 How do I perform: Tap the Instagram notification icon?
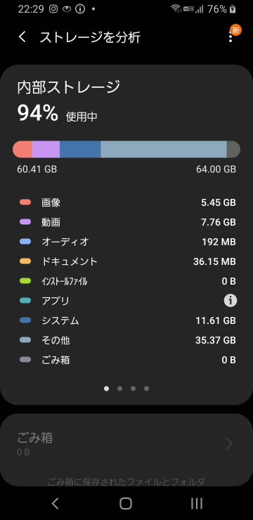[53, 9]
